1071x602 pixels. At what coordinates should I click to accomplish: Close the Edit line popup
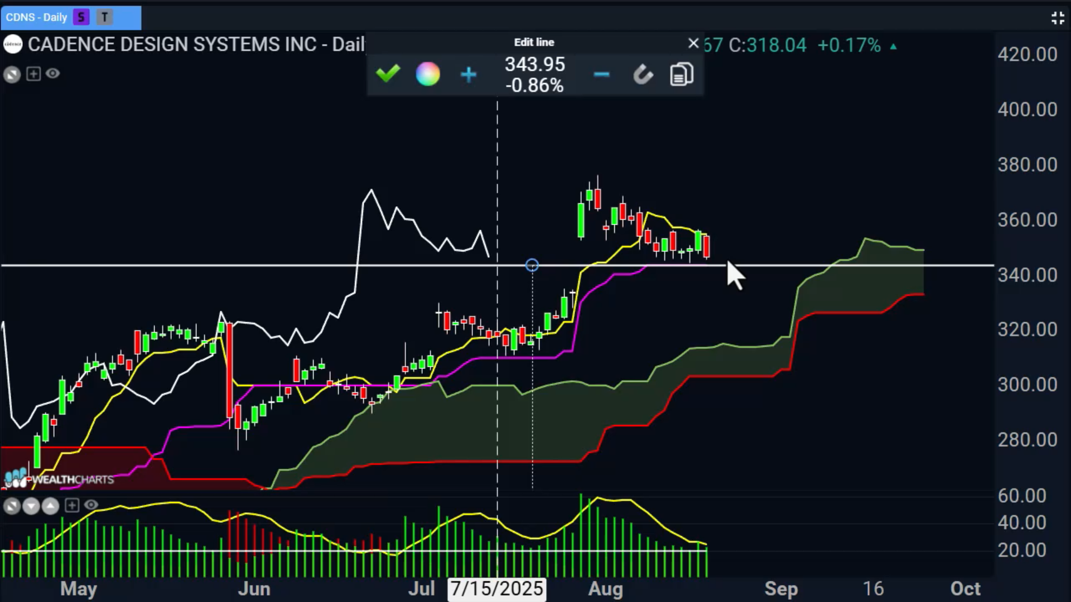click(x=693, y=43)
